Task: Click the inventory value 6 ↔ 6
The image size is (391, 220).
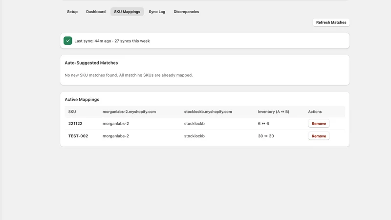Action: click(263, 124)
